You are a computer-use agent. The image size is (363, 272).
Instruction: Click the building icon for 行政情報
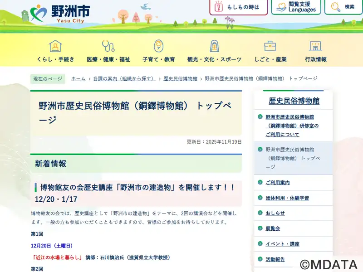coord(315,46)
